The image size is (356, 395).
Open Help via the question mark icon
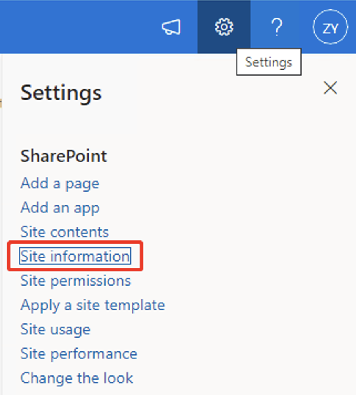point(277,28)
